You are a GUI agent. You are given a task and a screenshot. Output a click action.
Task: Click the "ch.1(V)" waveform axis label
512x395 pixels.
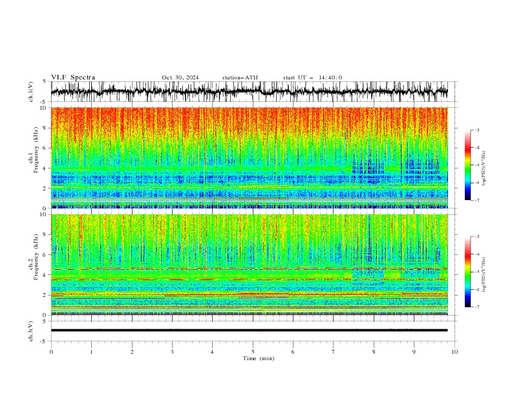pos(30,92)
